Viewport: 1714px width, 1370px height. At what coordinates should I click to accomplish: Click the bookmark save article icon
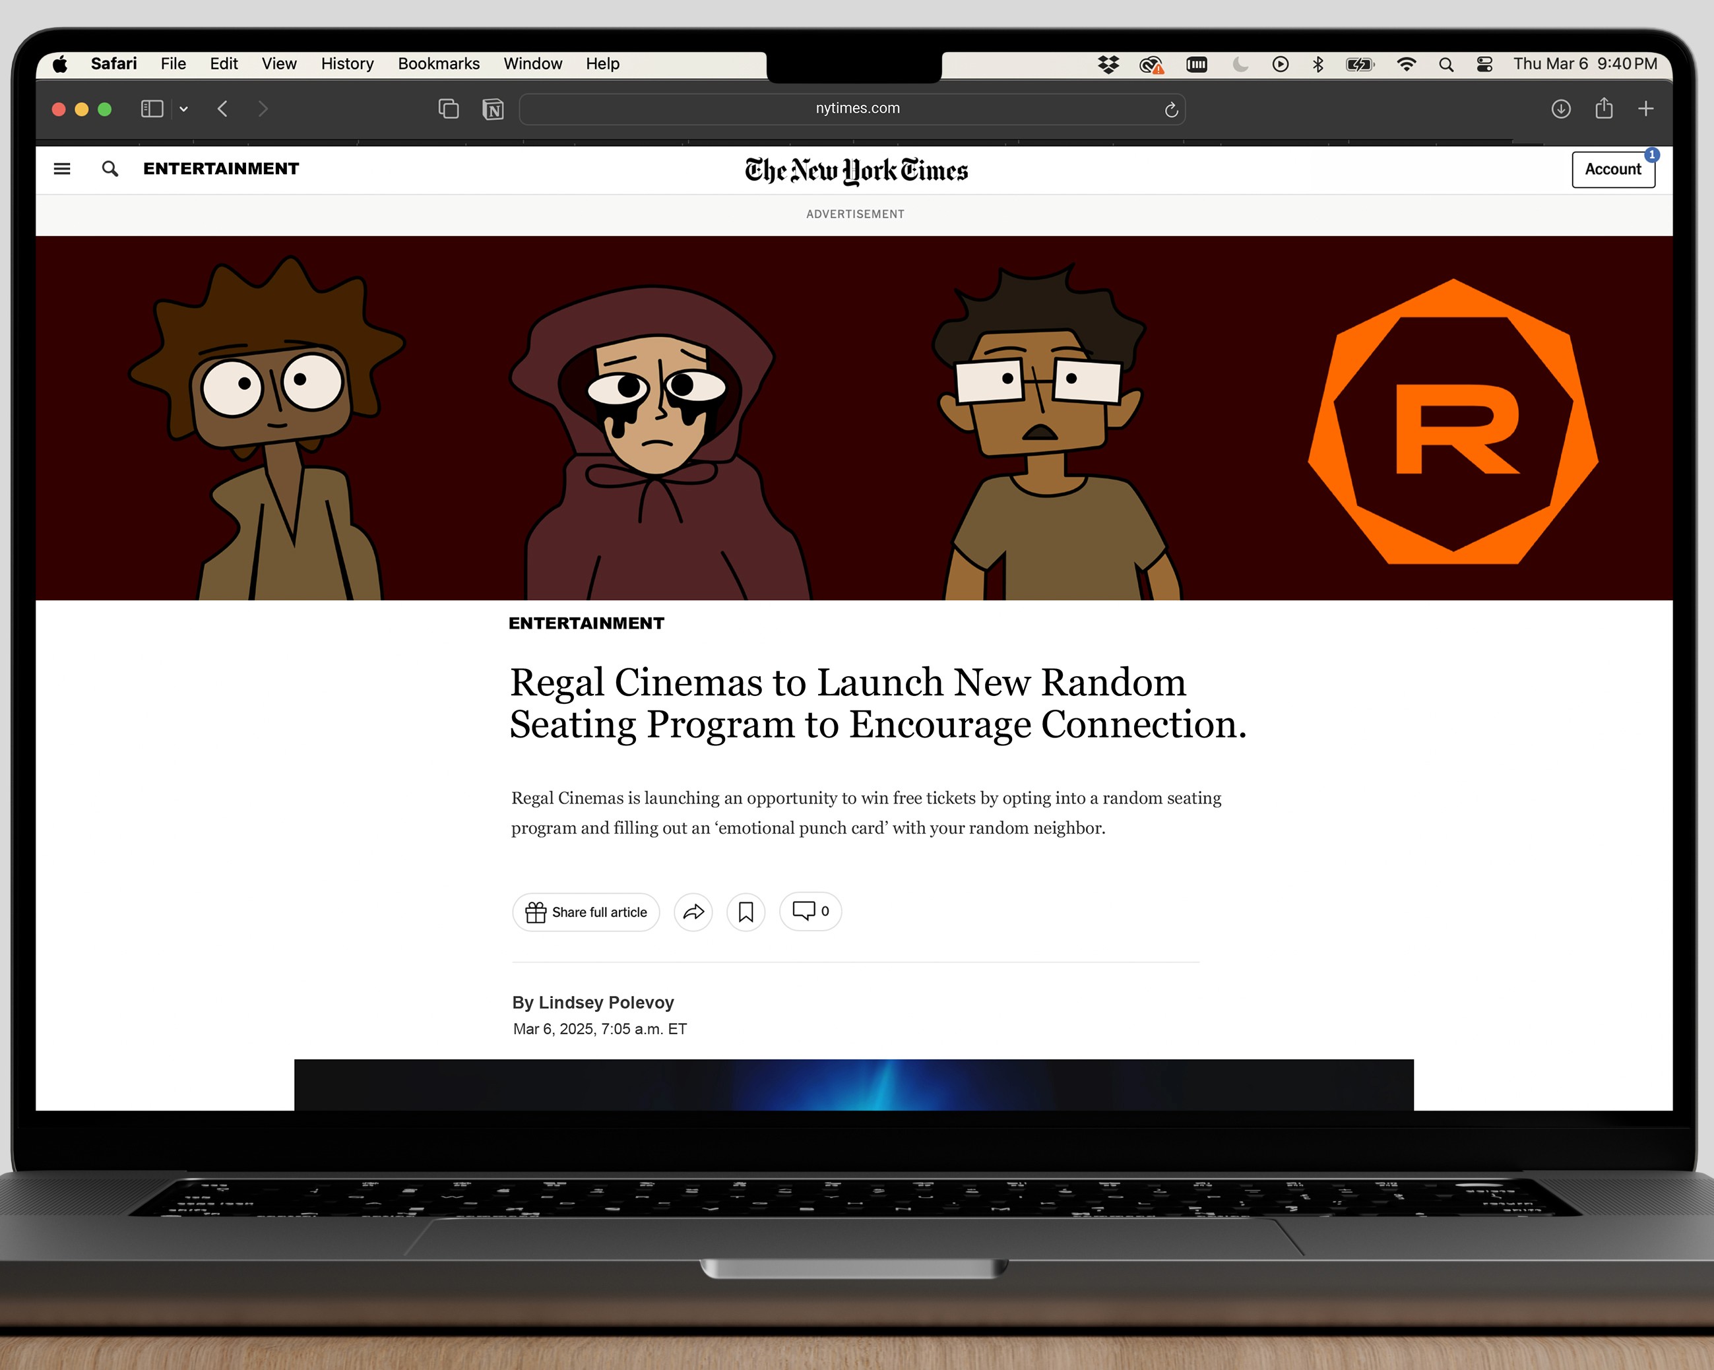point(745,912)
